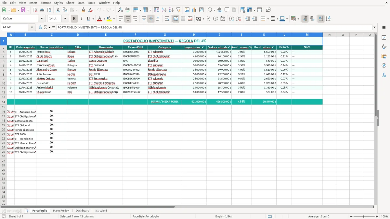Screen dimensions: 390x219
Task: Click the formula input line
Action: (x=214, y=27)
